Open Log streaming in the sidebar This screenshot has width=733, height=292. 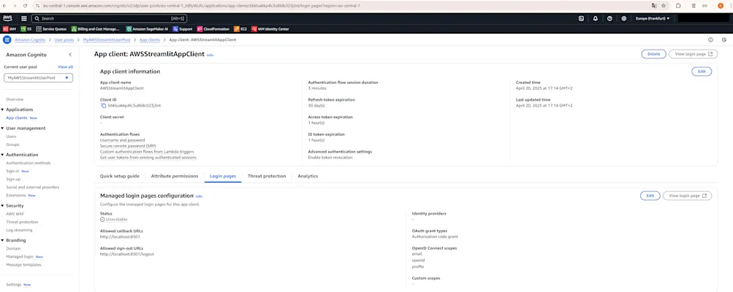[x=19, y=230]
